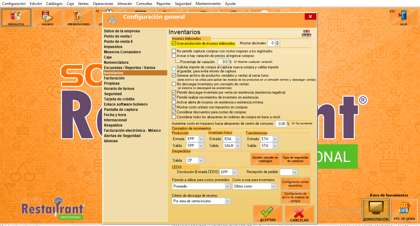Toggle Permitir descargar inventario por venta sin existencias

point(174,92)
